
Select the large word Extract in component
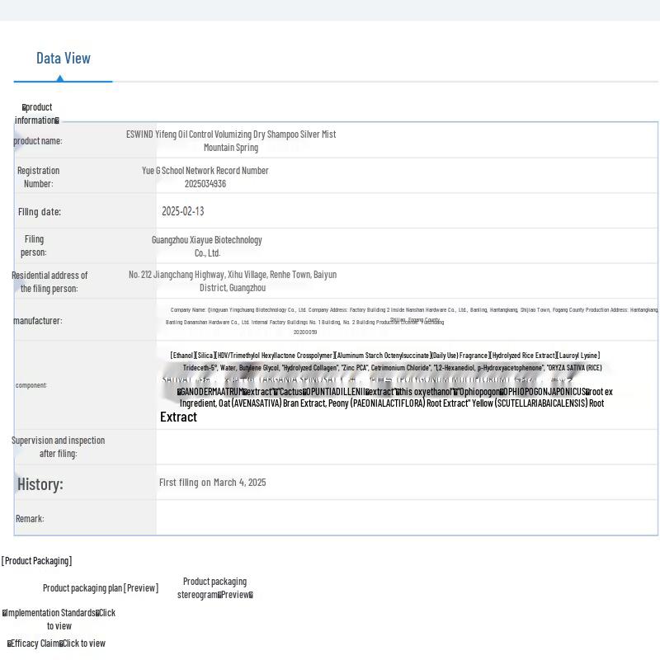178,417
